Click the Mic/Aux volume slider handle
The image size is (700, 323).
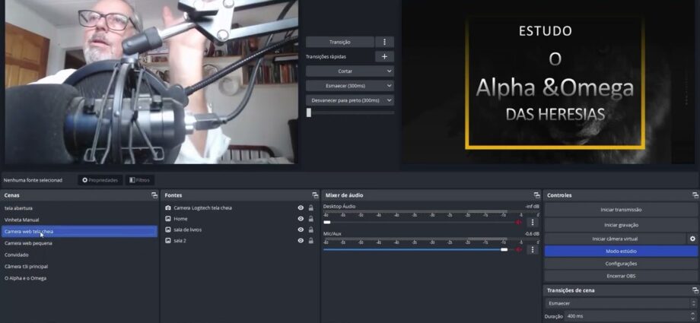(504, 249)
